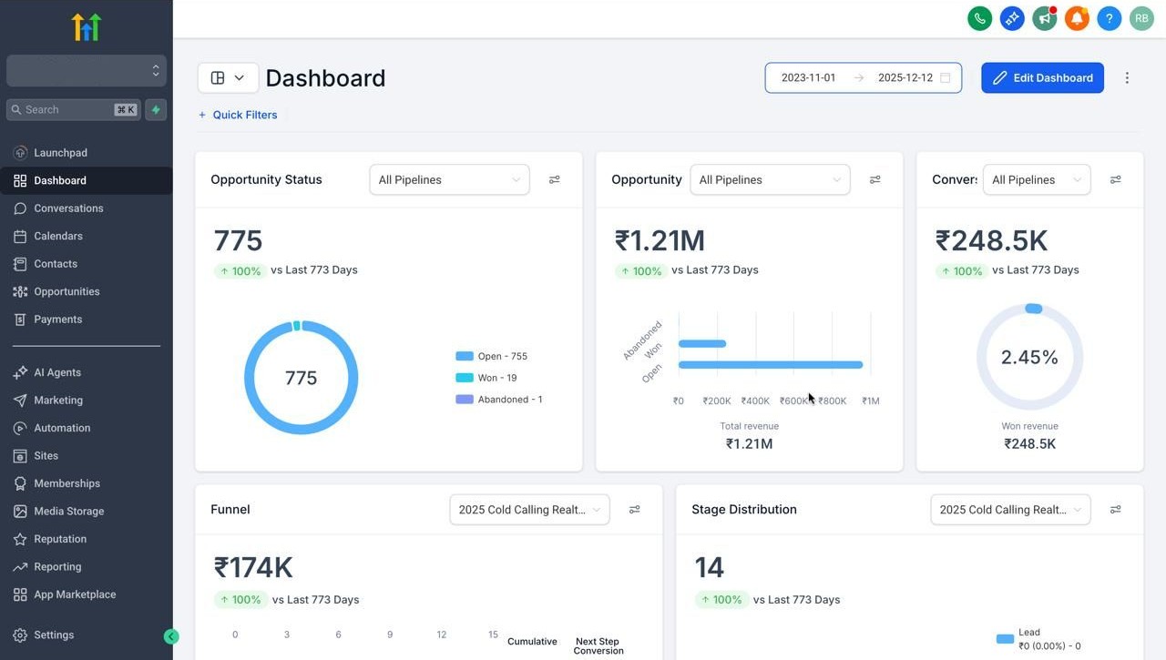The image size is (1166, 660).
Task: Expand Stage Distribution pipeline dropdown
Action: [x=1009, y=510]
